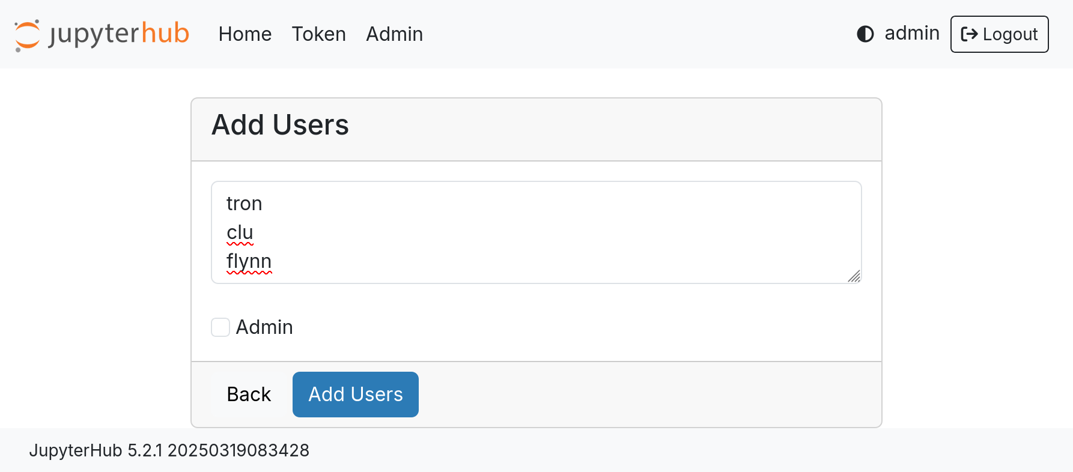The width and height of the screenshot is (1073, 472).
Task: Click the misspelled word clu
Action: tap(240, 232)
